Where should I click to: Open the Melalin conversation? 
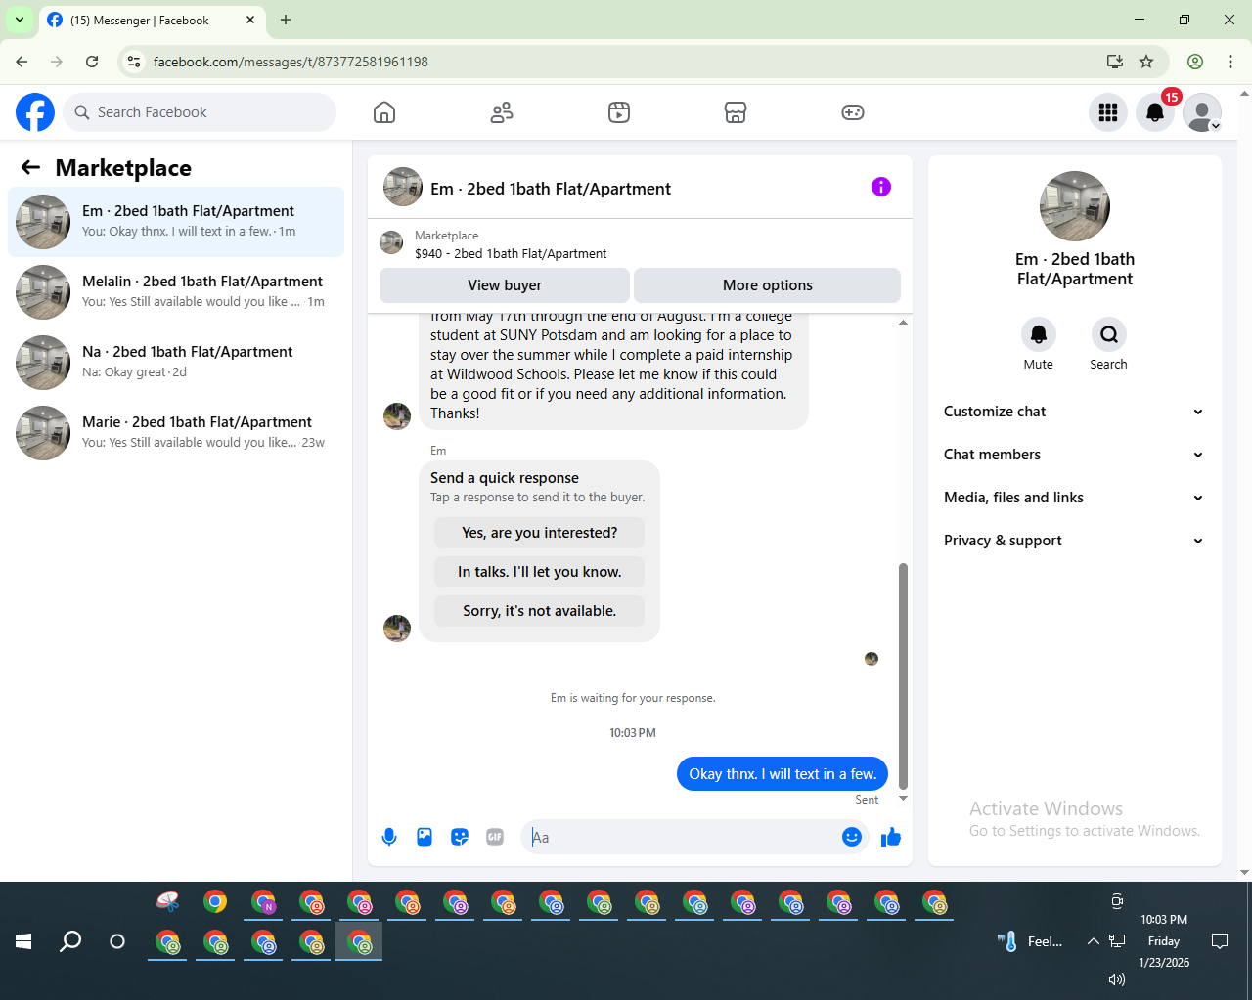[176, 292]
